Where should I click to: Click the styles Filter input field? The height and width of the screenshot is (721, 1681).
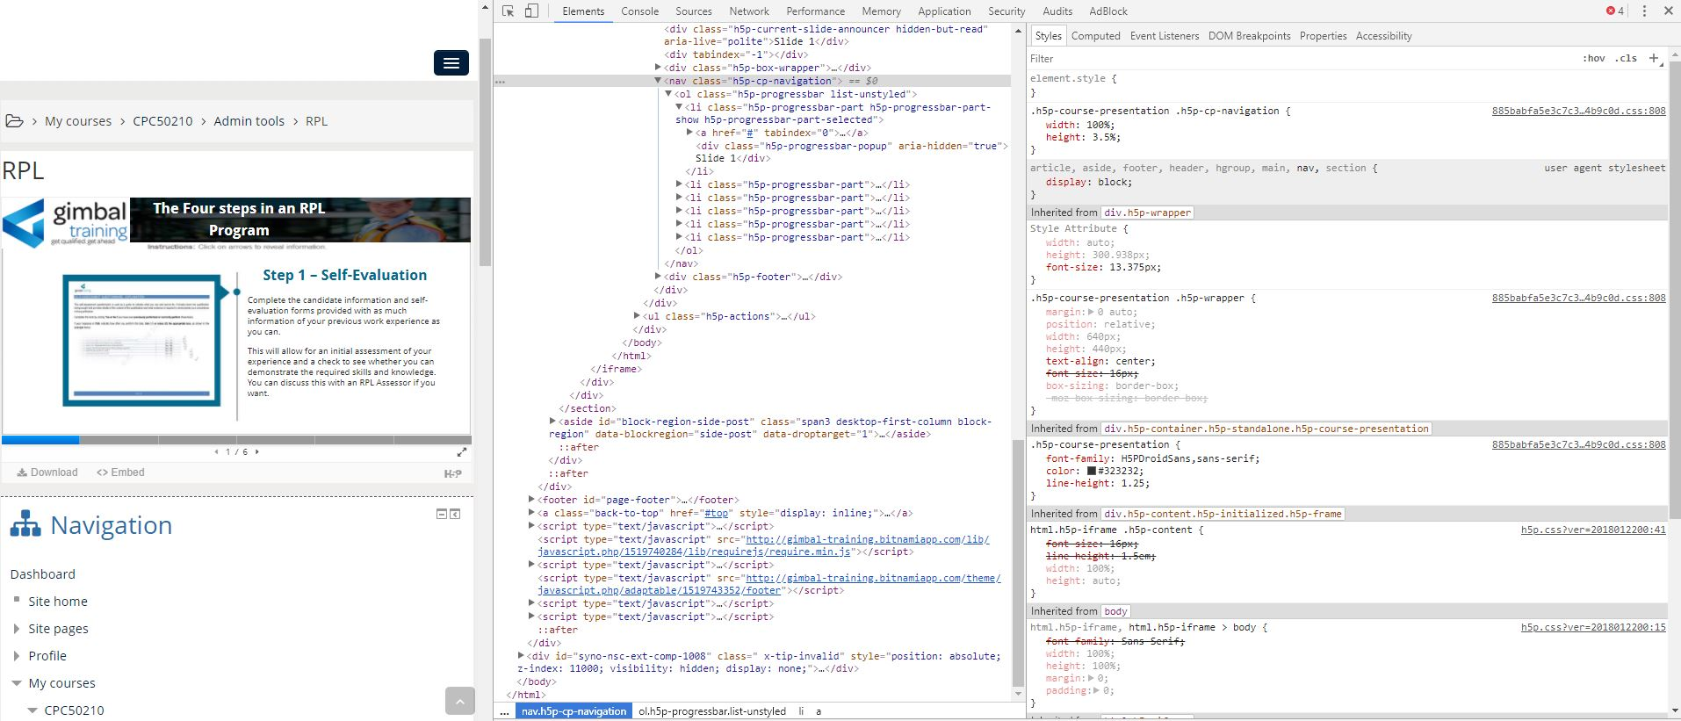coord(1300,59)
